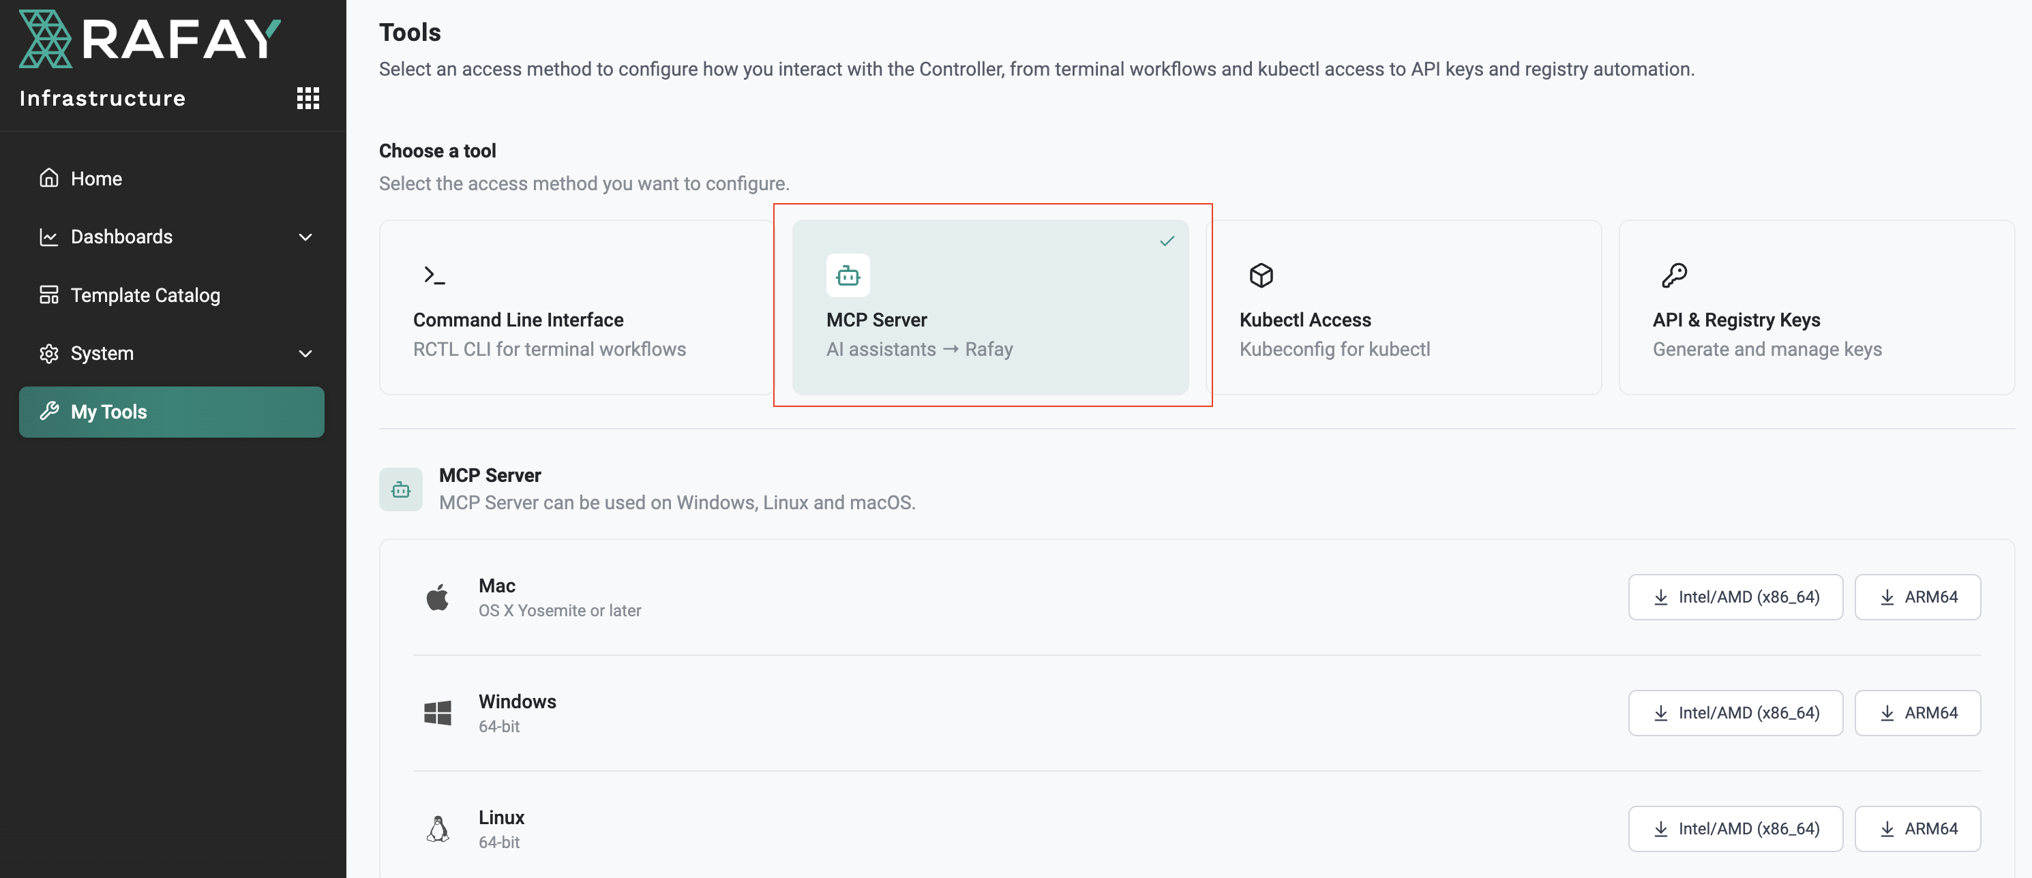Click the MCP Server selected checkmark
Image resolution: width=2032 pixels, height=878 pixels.
[1167, 241]
